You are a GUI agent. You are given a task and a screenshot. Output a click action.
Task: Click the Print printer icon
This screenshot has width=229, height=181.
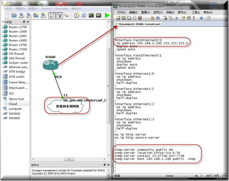(x=176, y=18)
